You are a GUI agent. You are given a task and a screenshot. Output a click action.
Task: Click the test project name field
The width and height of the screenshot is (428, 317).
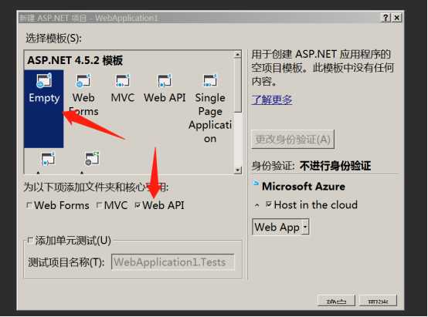click(173, 262)
